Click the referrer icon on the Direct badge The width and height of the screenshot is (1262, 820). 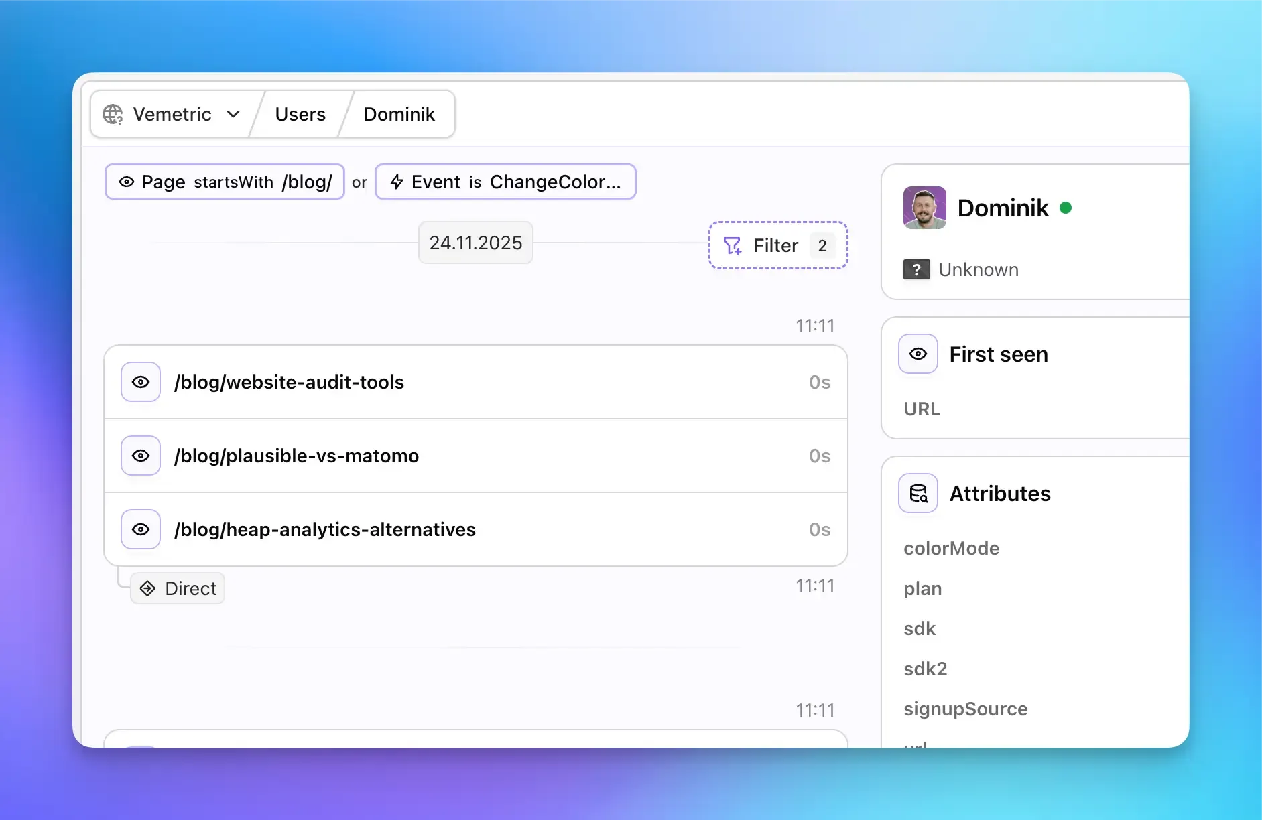(147, 588)
